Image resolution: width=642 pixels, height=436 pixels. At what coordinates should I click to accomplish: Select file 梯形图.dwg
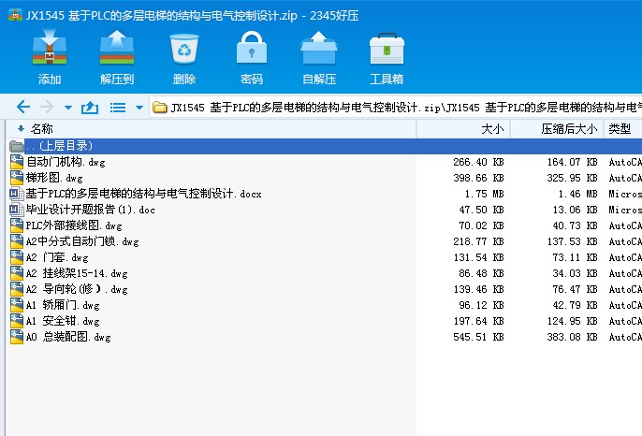pyautogui.click(x=54, y=178)
